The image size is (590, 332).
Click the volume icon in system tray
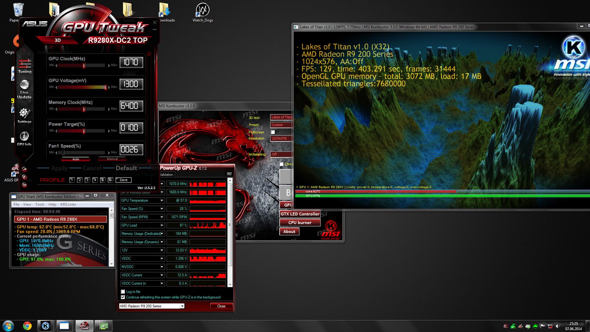point(557,326)
